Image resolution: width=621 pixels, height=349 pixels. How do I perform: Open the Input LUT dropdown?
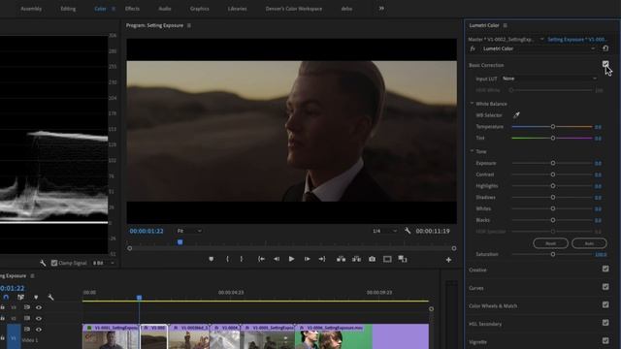click(x=549, y=79)
